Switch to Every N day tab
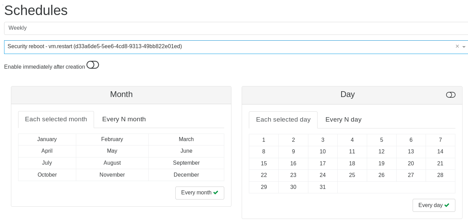 click(343, 120)
